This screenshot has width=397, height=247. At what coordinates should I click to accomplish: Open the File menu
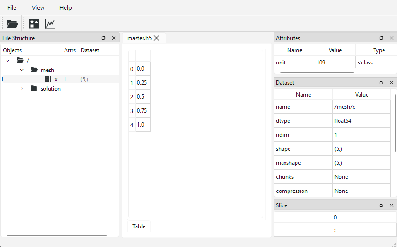coord(12,8)
